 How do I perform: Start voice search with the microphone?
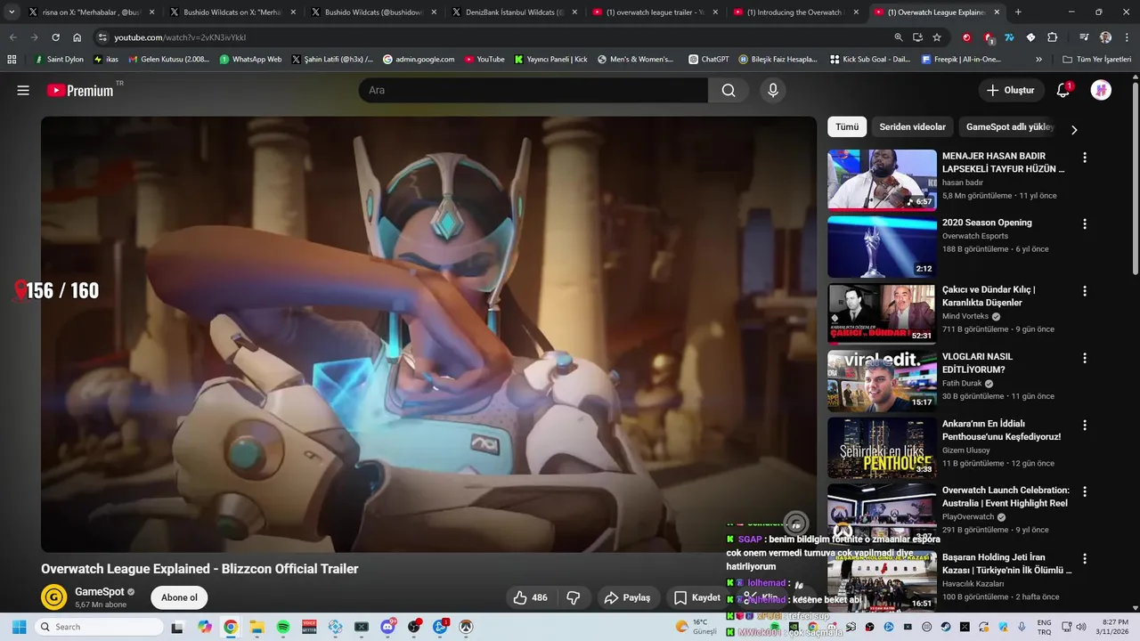[773, 90]
